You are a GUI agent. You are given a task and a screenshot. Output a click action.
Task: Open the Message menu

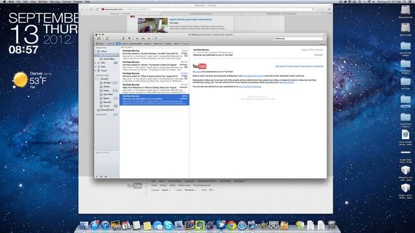(55, 1)
